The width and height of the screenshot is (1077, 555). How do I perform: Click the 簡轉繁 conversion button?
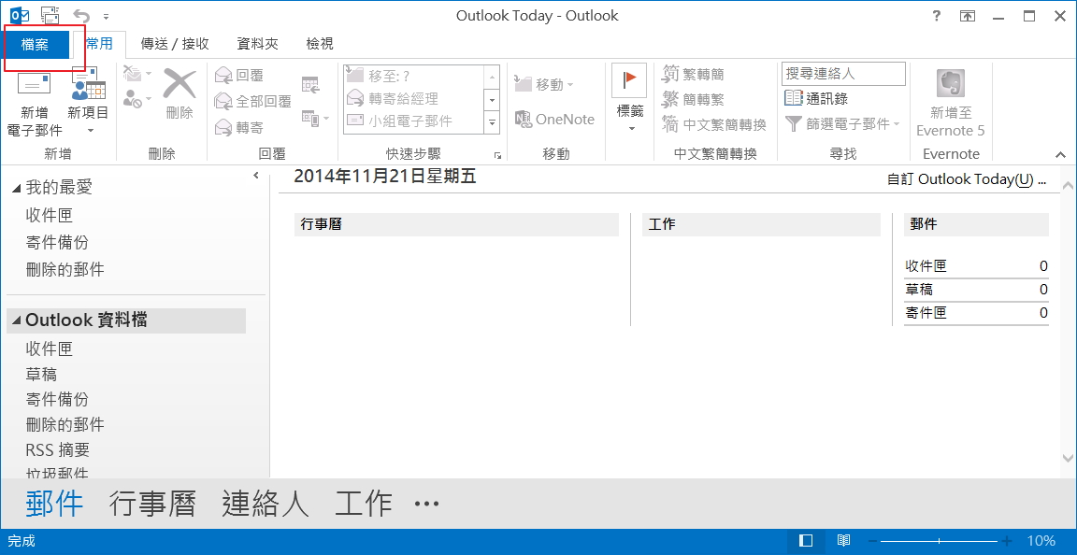pyautogui.click(x=693, y=100)
